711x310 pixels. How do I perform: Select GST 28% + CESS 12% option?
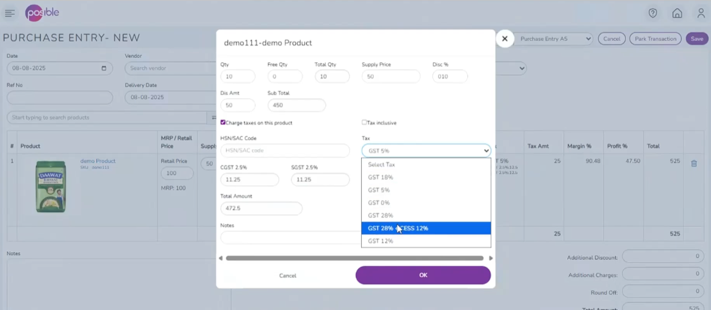[426, 228]
